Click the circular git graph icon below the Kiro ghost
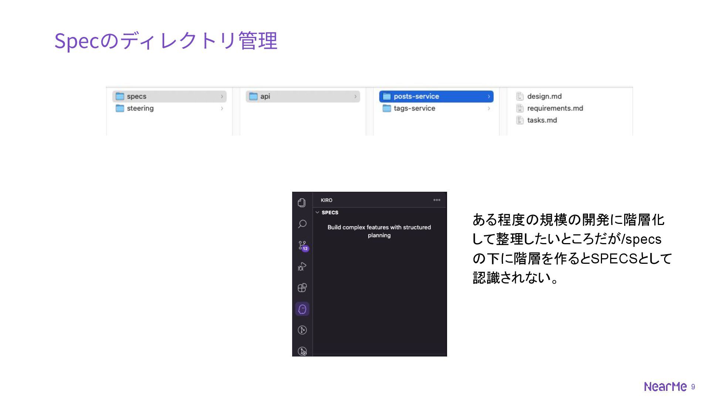 pyautogui.click(x=302, y=330)
